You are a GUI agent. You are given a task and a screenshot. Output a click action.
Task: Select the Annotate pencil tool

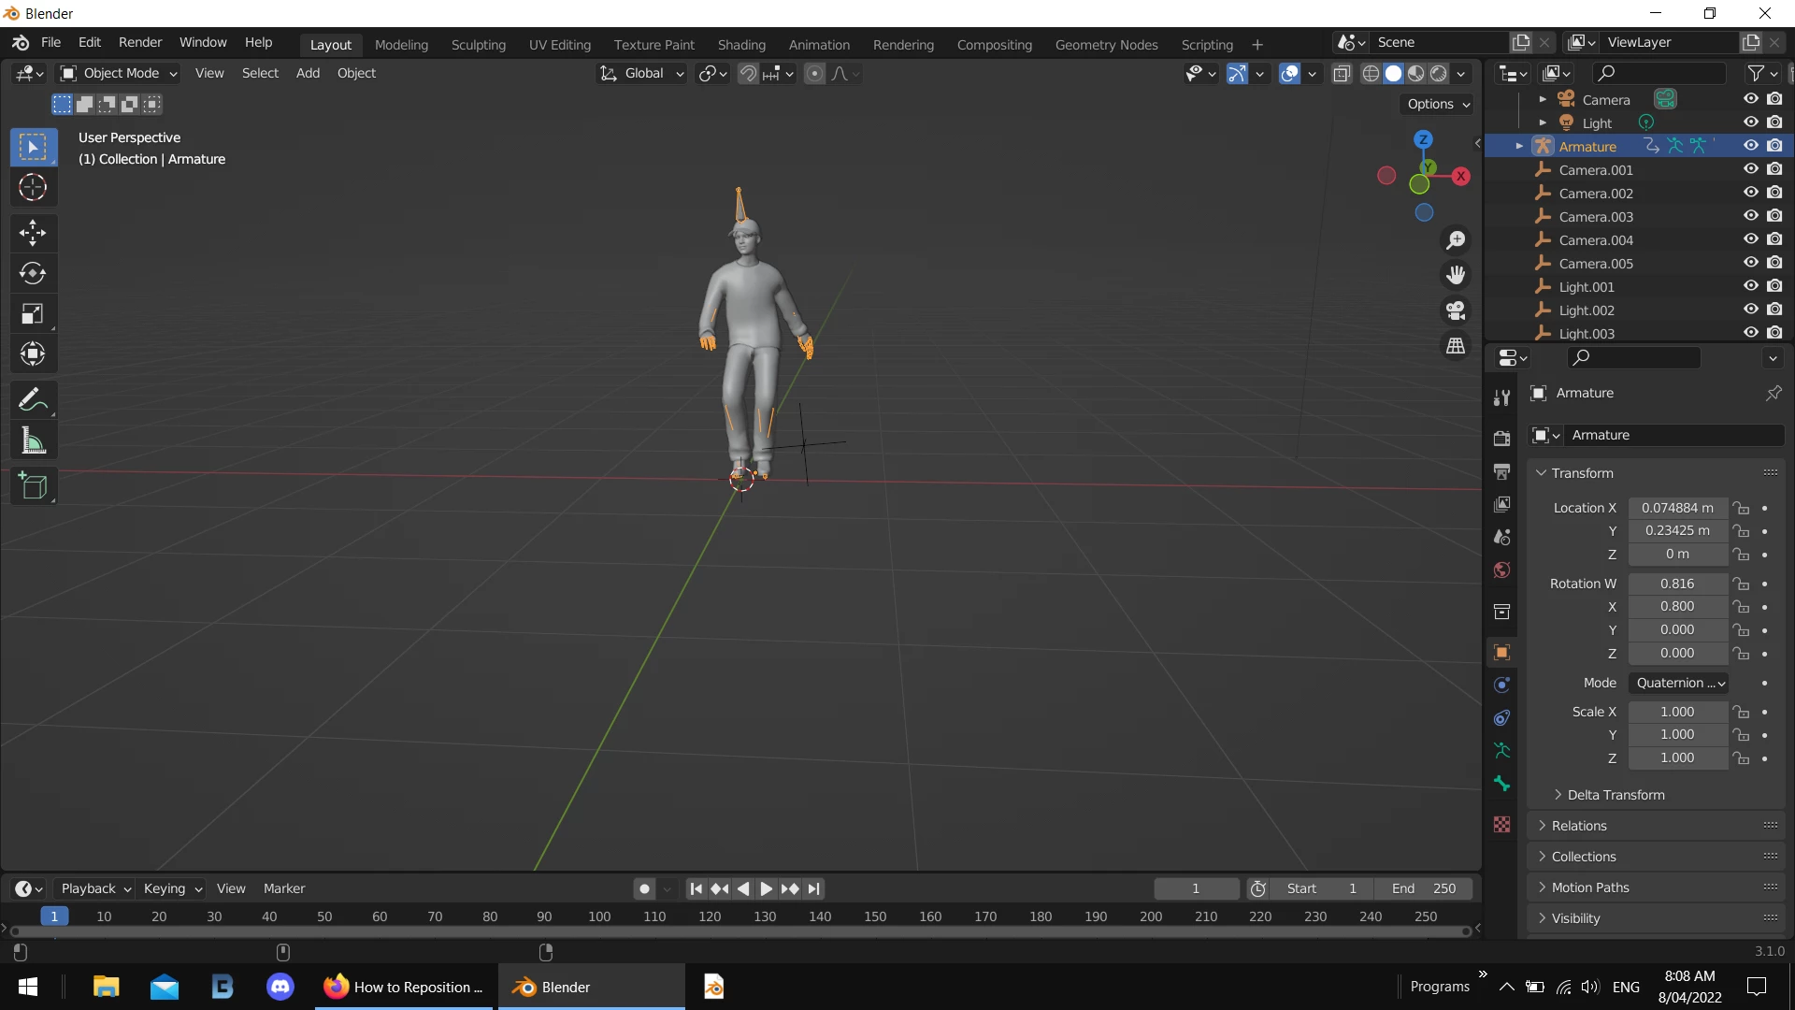pos(33,400)
